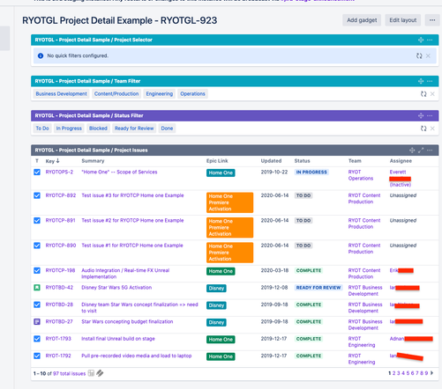Click the Add gadget button
This screenshot has width=442, height=389.
pos(362,20)
